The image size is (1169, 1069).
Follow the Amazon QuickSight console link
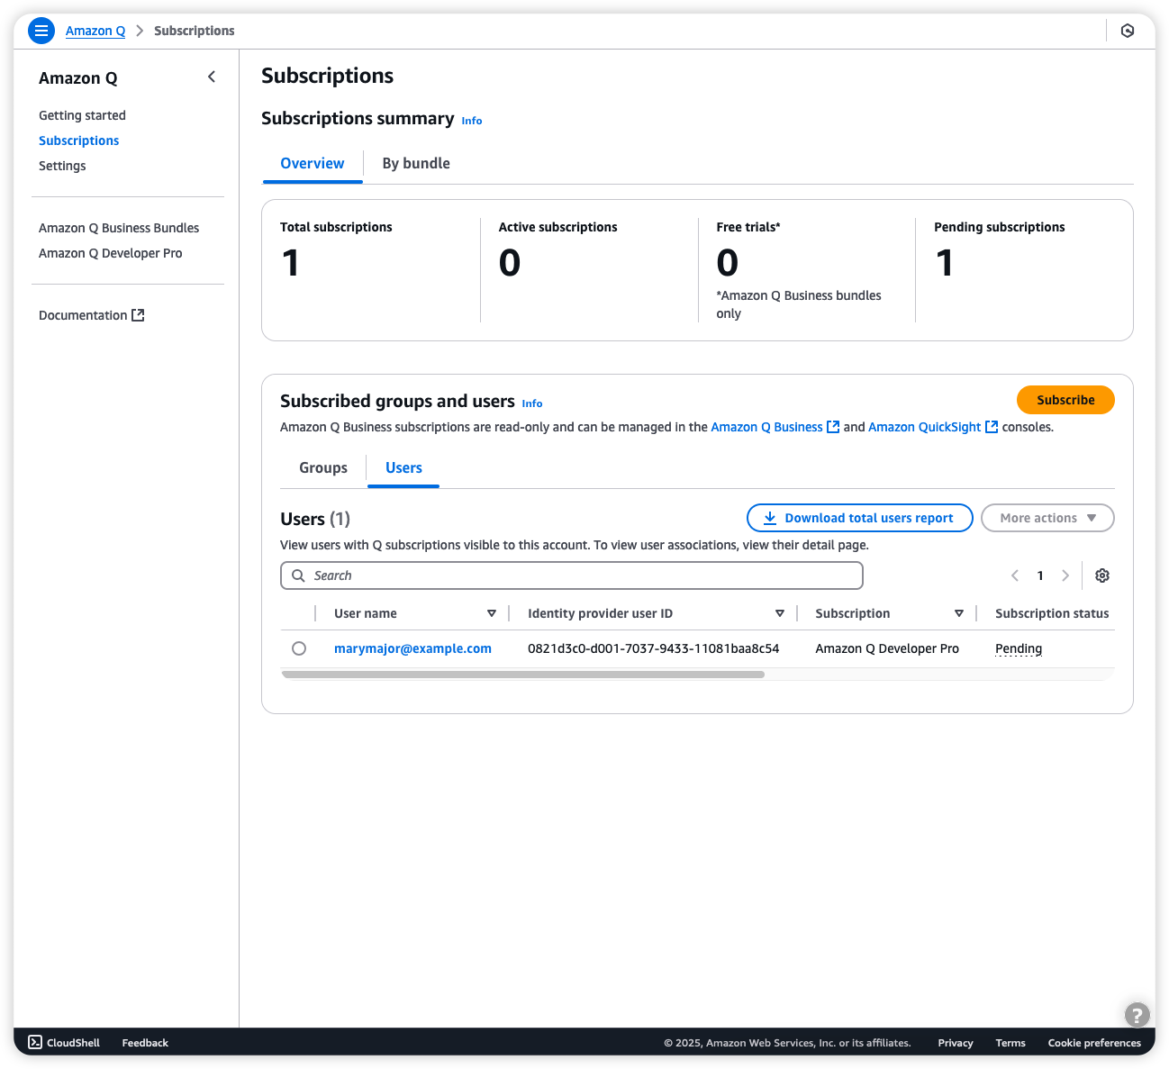(x=932, y=427)
